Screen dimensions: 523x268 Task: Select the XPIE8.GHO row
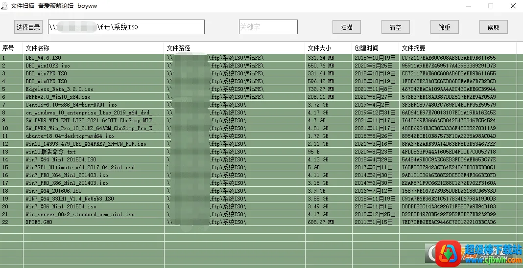(258, 222)
